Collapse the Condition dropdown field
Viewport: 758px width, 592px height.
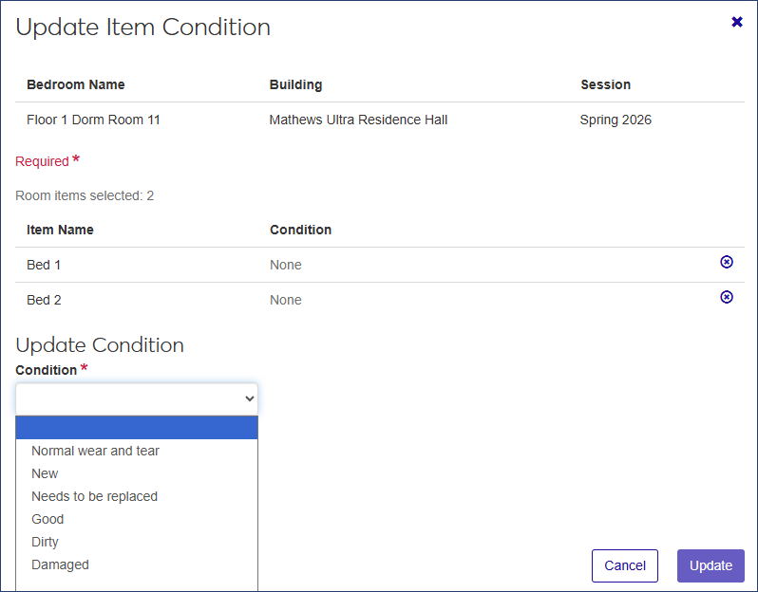pyautogui.click(x=137, y=399)
